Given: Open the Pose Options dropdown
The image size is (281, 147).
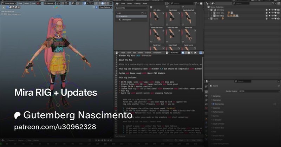Looking at the screenshot, I should click(106, 7).
